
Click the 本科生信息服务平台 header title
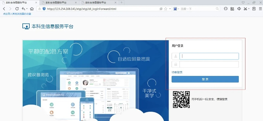tap(52, 26)
